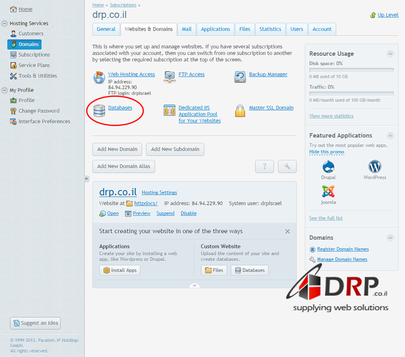This screenshot has height=357, width=405.
Task: Click the Web Hosting Access globe icon
Action: [99, 77]
